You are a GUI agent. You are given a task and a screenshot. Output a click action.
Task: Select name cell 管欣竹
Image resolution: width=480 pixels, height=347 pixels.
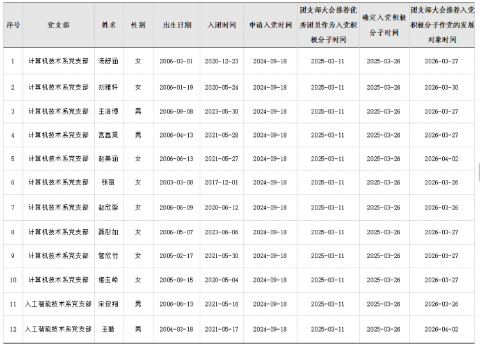108,255
